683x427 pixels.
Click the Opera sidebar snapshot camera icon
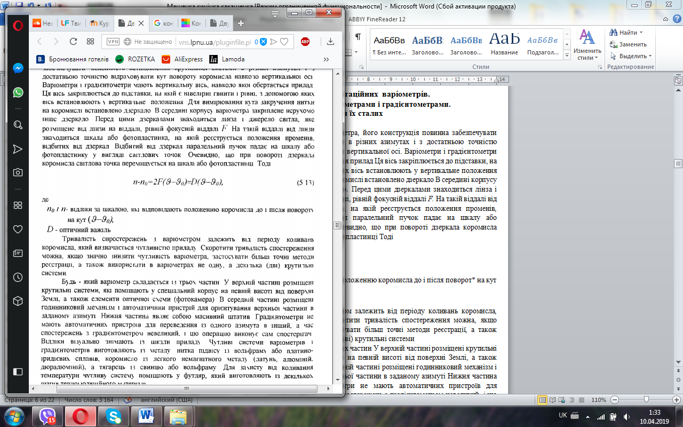pyautogui.click(x=18, y=172)
